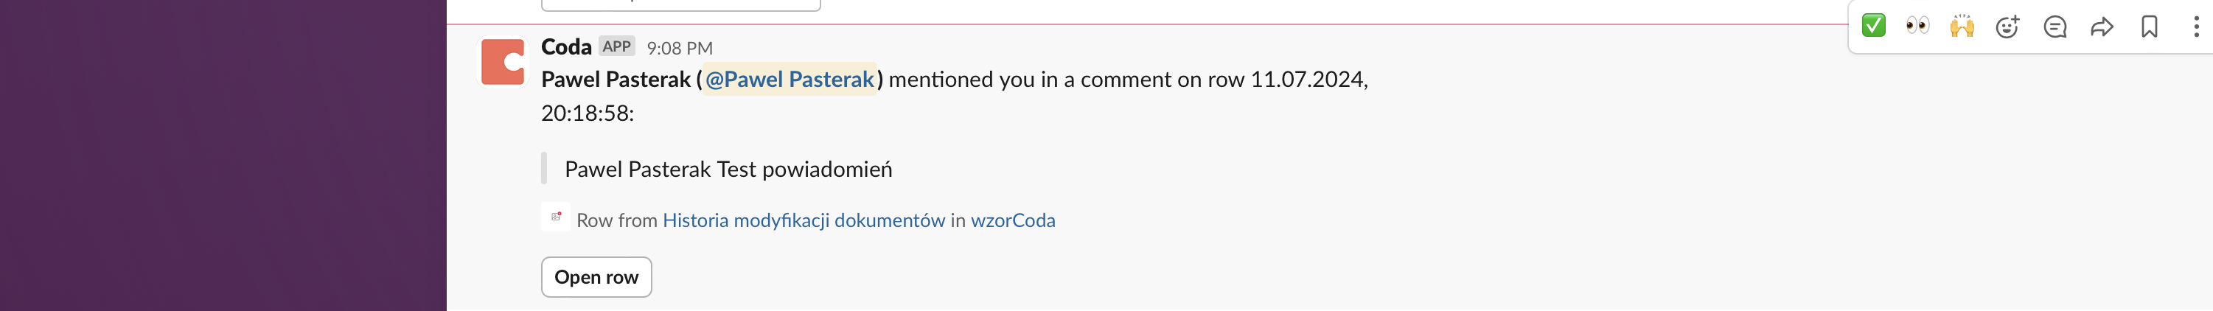2213x311 pixels.
Task: React with the green checkmark emoji
Action: click(1874, 26)
